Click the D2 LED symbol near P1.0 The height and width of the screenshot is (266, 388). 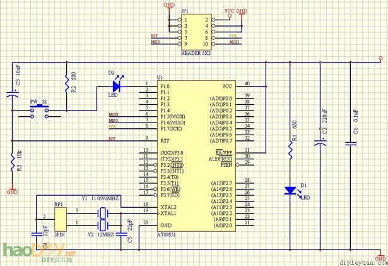point(117,84)
